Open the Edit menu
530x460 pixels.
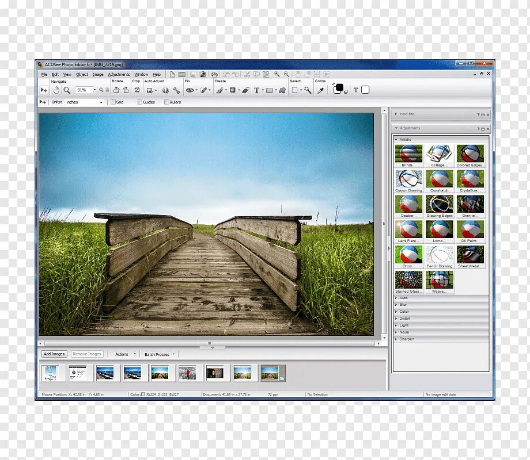55,74
